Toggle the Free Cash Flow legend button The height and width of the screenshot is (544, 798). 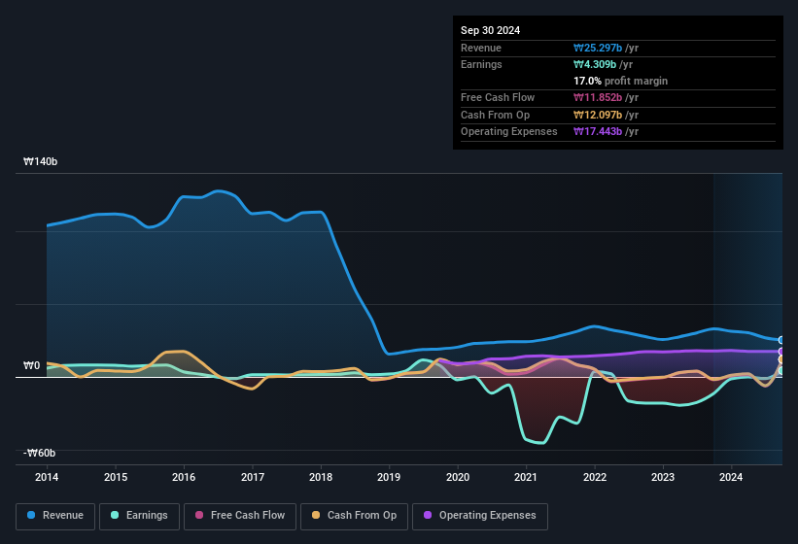click(x=240, y=517)
